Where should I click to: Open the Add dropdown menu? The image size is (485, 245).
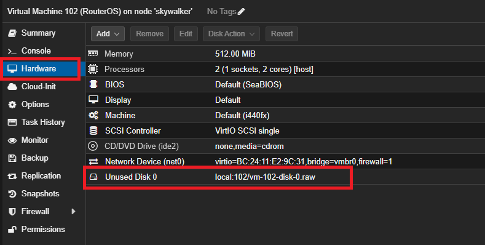pos(108,34)
